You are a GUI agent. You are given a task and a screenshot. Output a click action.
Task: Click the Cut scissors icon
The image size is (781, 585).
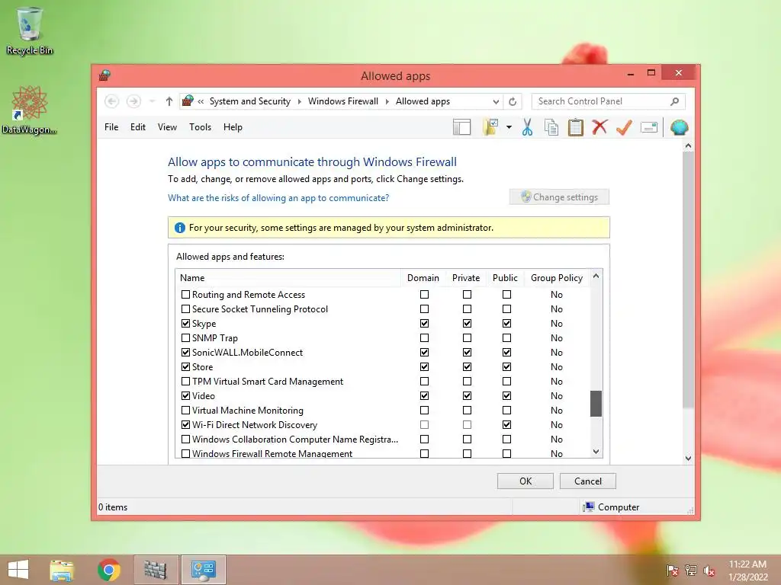click(527, 127)
